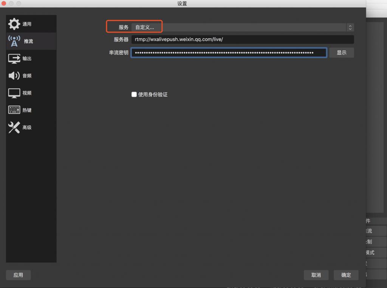This screenshot has width=387, height=288.
Task: Switch to the 热键 tab label
Action: point(27,110)
